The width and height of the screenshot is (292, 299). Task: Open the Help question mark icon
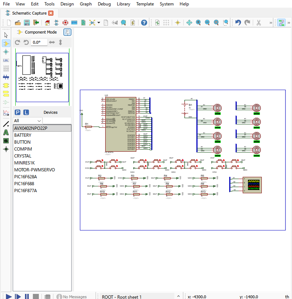pyautogui.click(x=144, y=23)
